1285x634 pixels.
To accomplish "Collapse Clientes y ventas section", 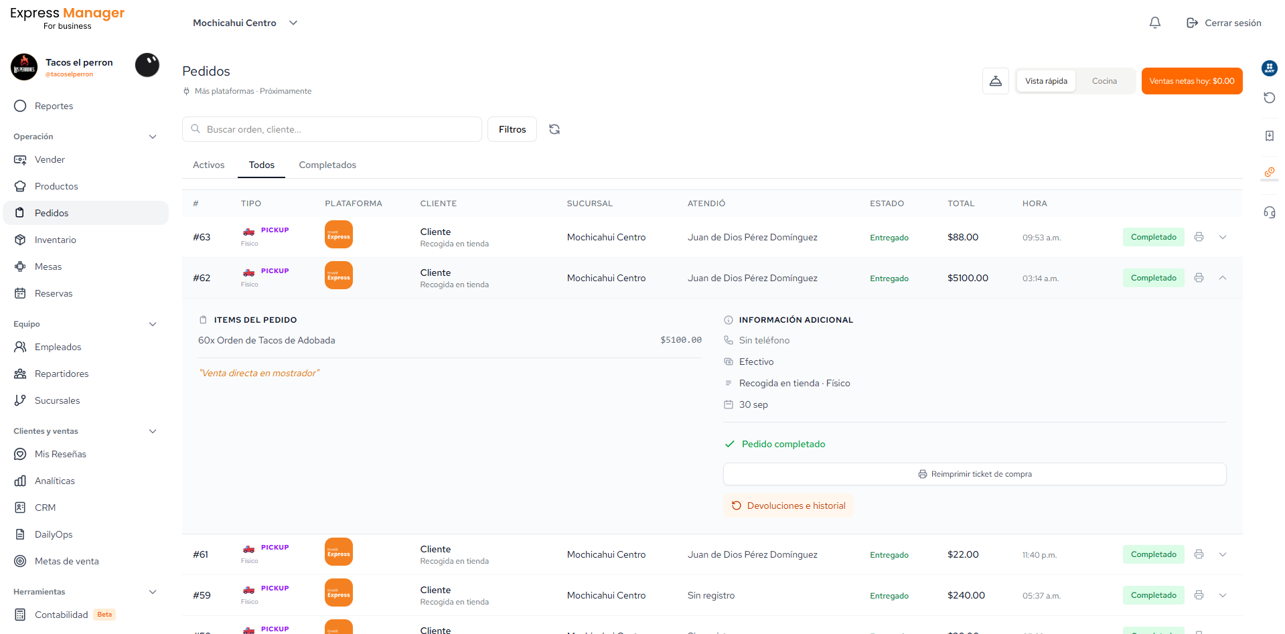I will click(x=153, y=431).
